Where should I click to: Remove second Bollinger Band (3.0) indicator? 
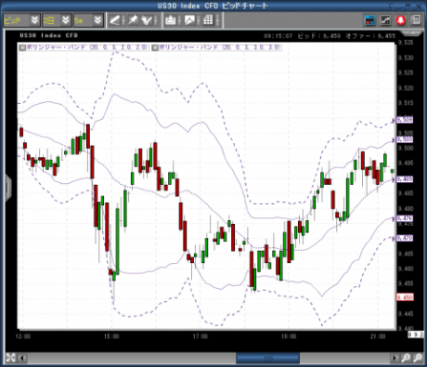tap(155, 47)
